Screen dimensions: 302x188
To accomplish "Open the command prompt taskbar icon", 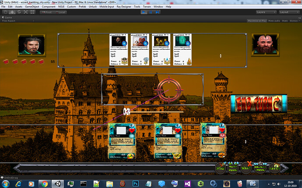I will coord(84,184).
